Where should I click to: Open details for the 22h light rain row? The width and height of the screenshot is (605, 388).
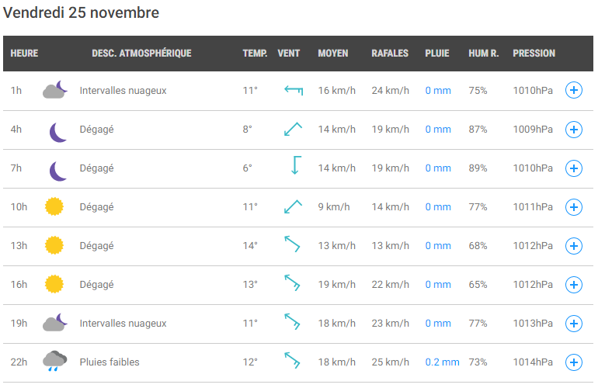click(573, 362)
